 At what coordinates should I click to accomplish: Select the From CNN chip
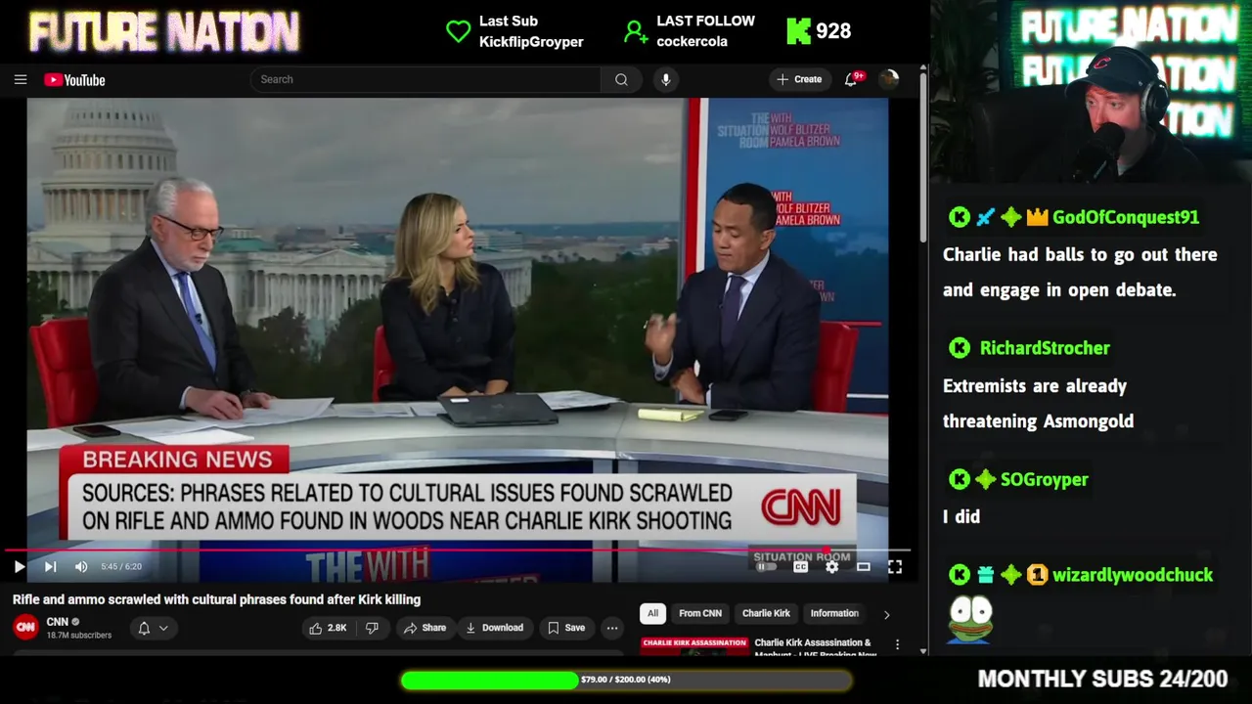[x=700, y=613]
